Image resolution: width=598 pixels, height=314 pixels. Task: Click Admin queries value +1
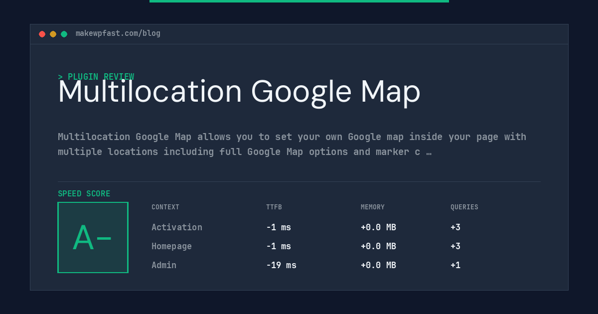coord(455,265)
